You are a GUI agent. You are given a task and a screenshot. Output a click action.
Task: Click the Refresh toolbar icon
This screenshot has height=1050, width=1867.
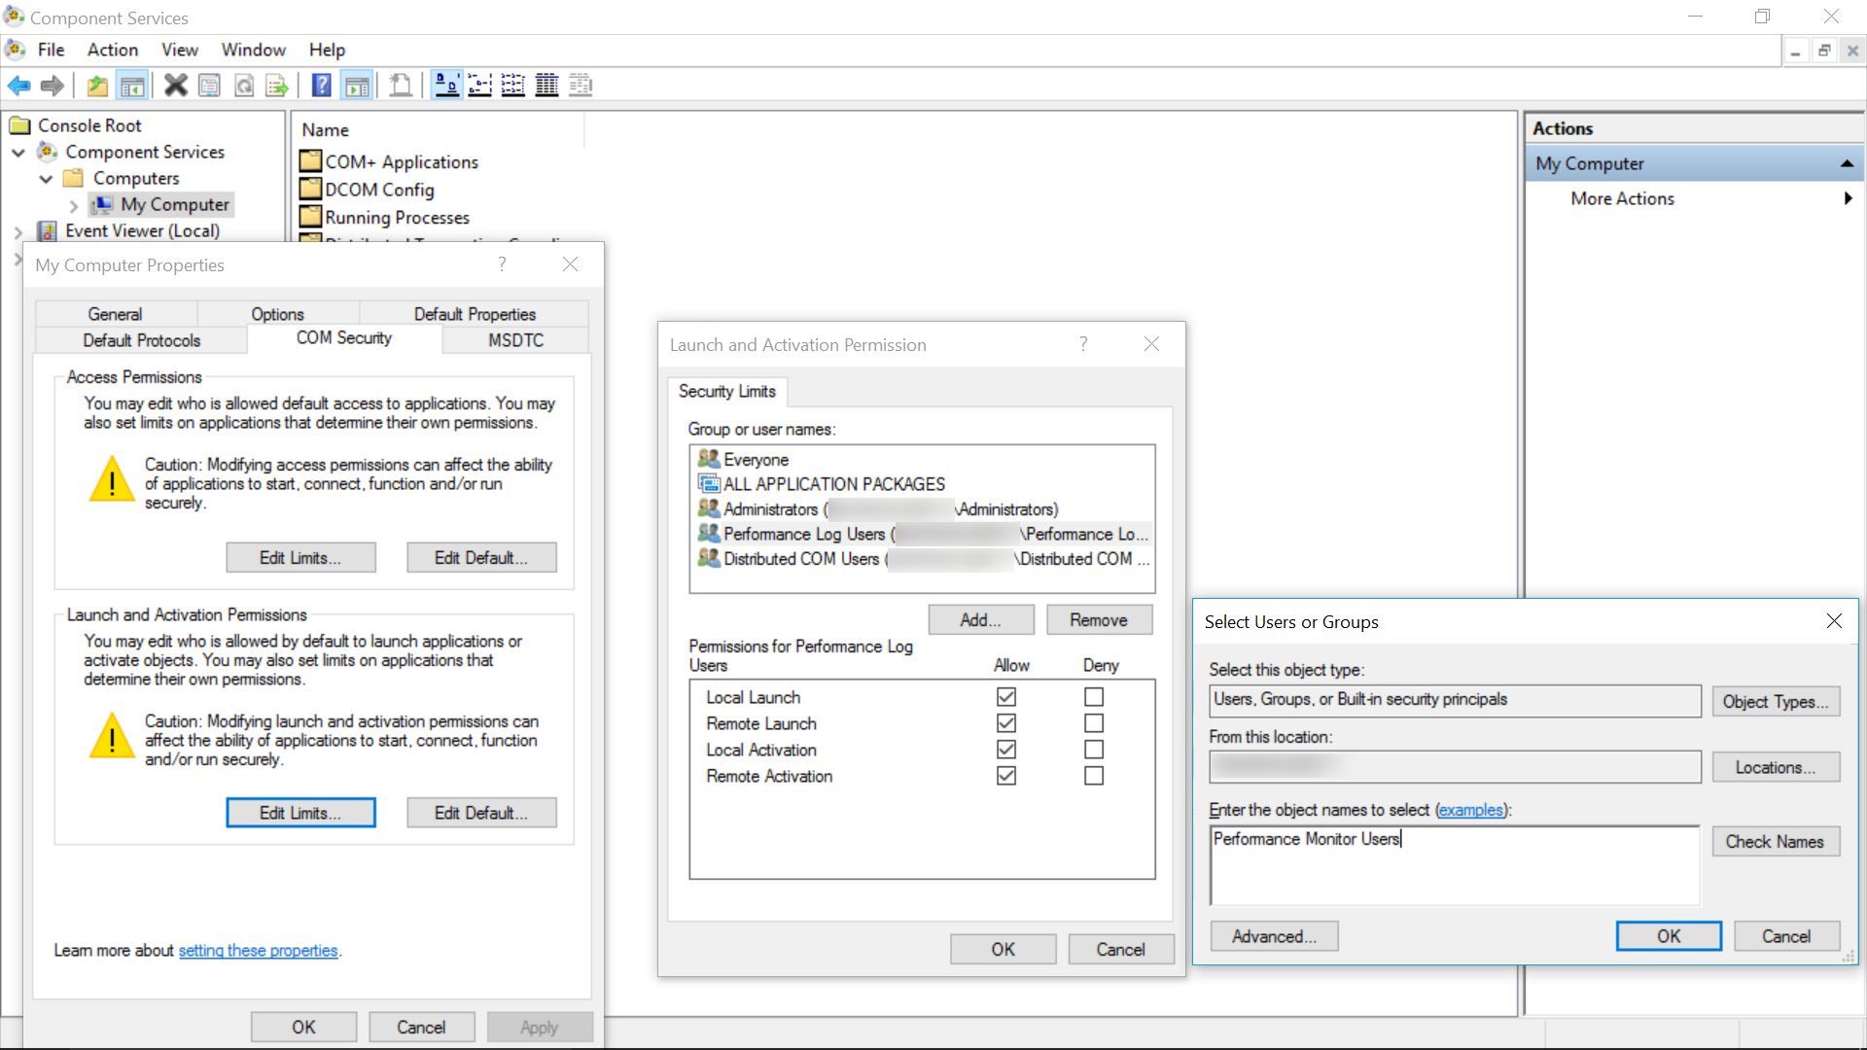[x=243, y=86]
